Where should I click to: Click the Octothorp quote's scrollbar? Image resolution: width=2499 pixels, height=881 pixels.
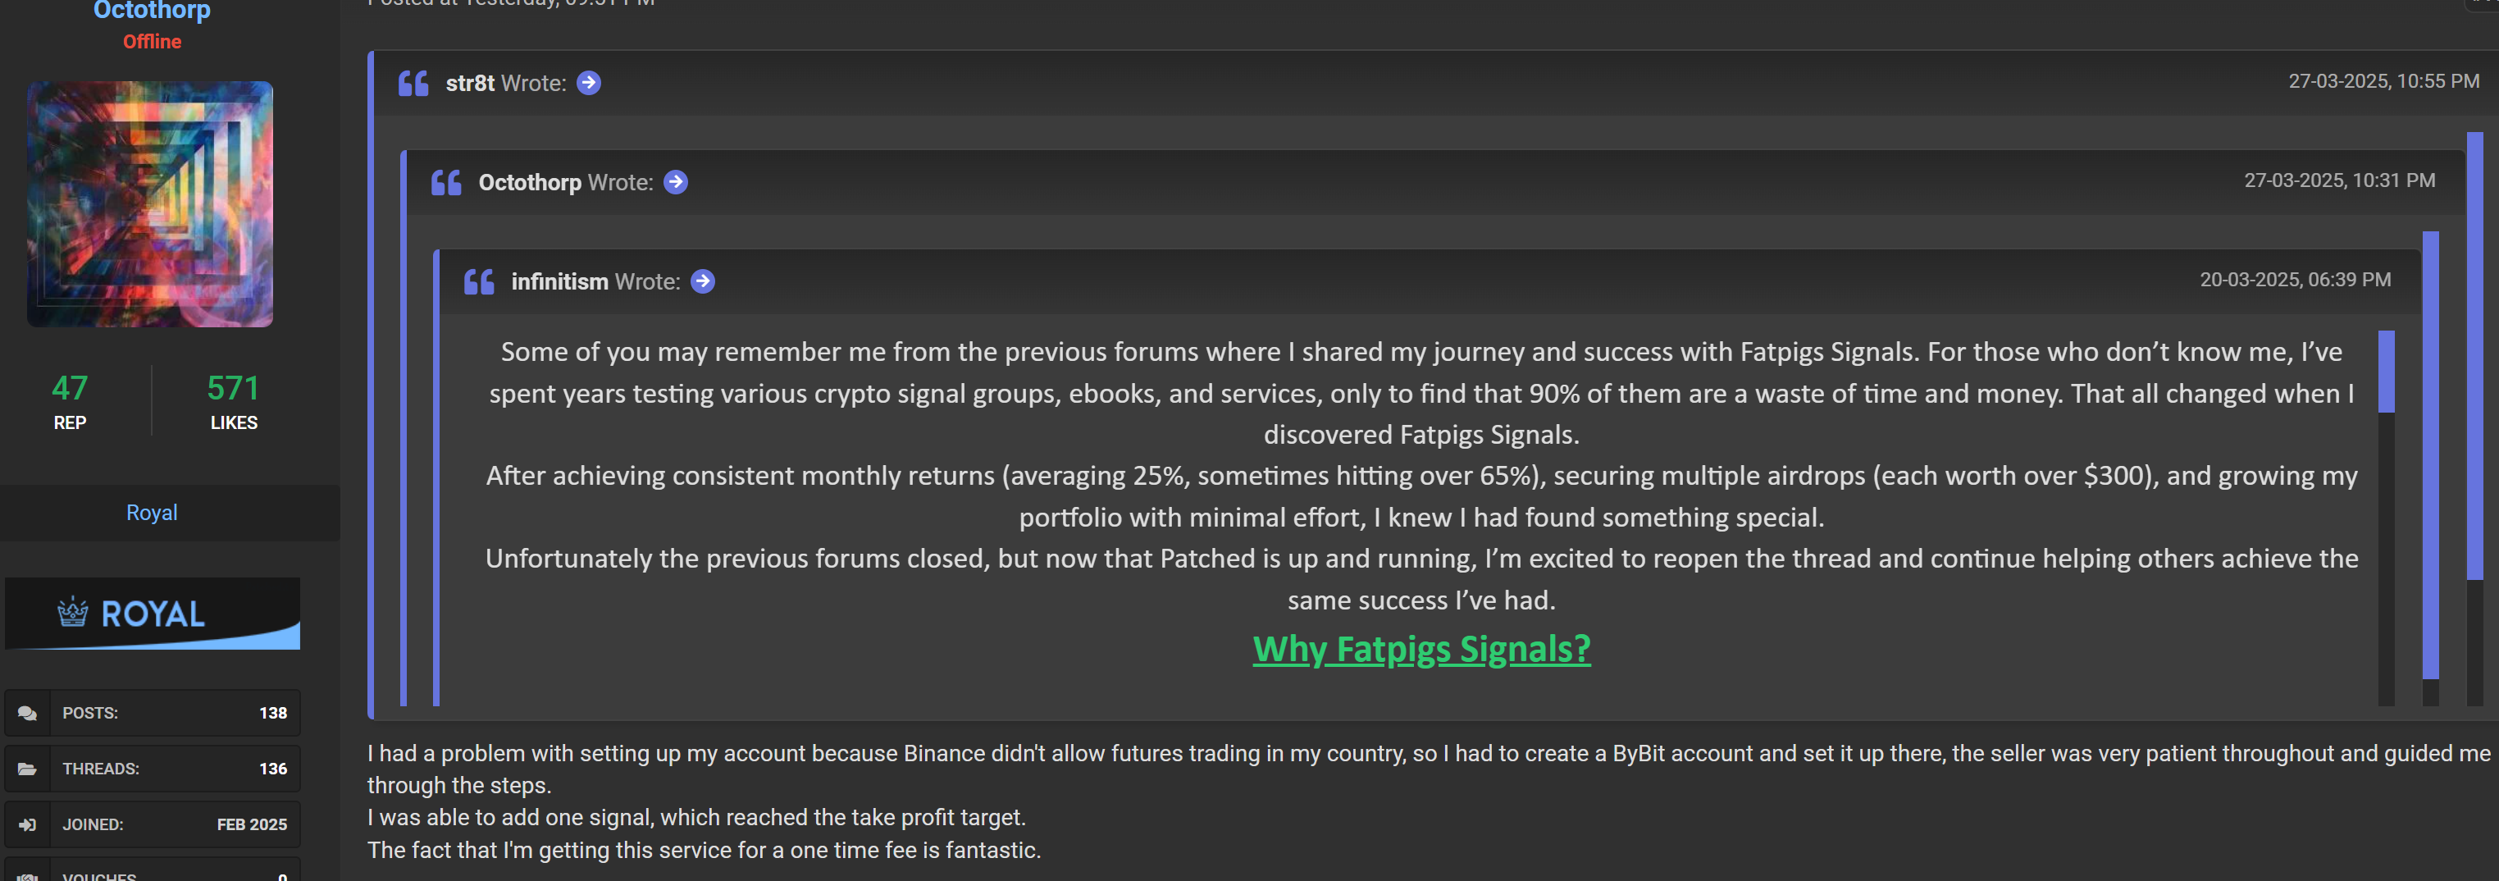tap(2430, 454)
